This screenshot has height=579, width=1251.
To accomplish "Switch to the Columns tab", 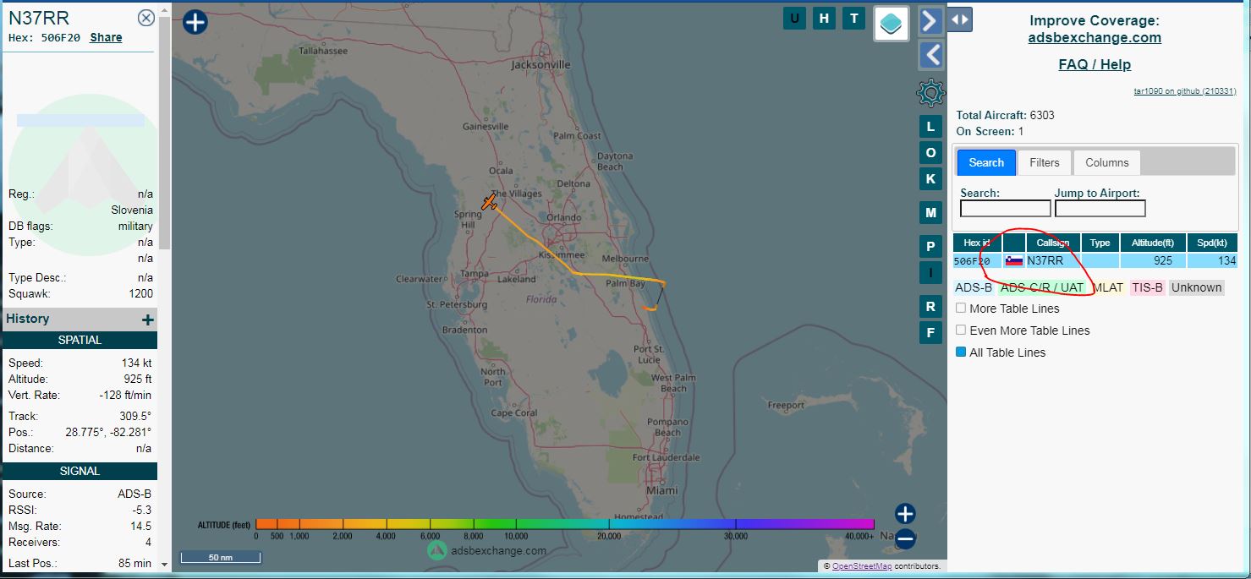I will tap(1106, 162).
